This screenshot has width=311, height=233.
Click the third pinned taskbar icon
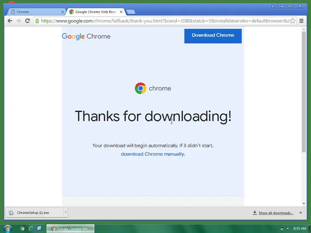40,229
